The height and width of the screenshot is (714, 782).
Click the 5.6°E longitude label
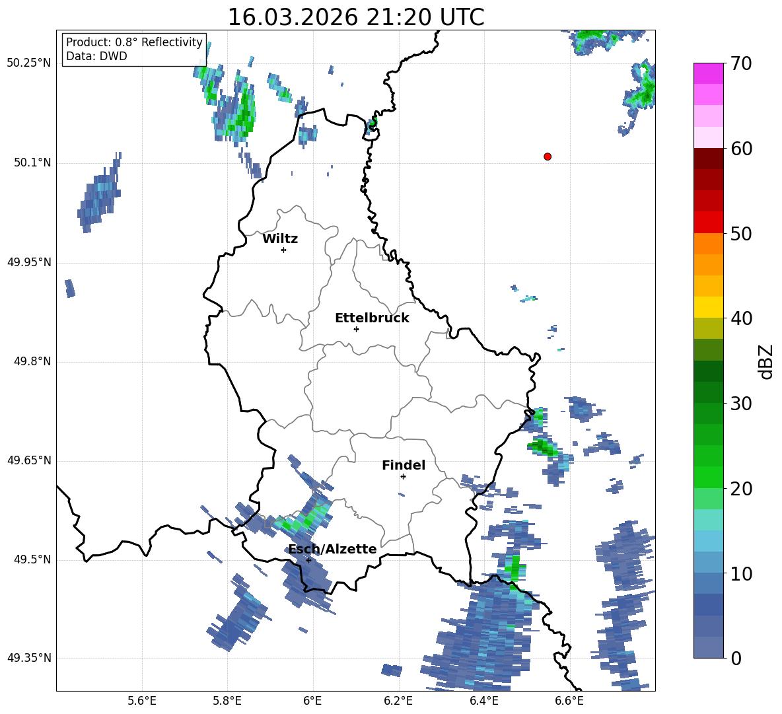(x=142, y=701)
